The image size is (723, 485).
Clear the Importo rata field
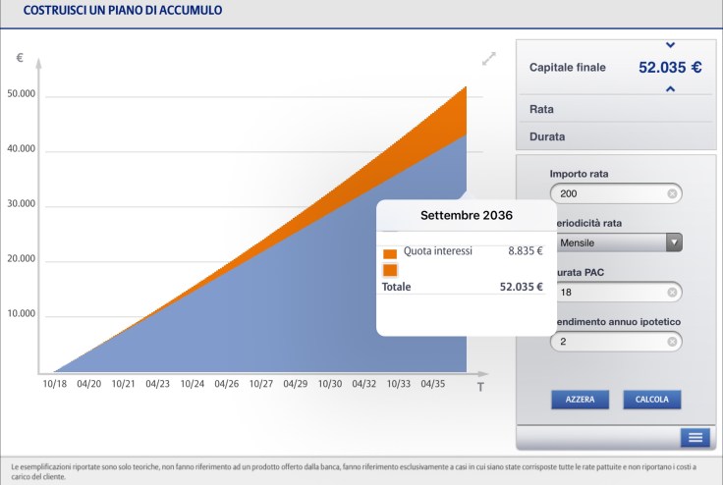[672, 193]
